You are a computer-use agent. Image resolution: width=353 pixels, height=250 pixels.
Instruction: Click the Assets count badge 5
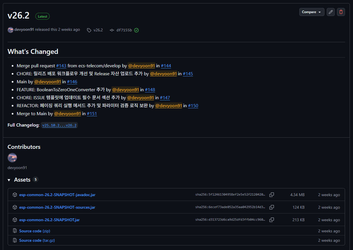coord(35,180)
